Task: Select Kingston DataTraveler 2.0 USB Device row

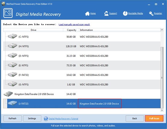Action: (x=82, y=94)
